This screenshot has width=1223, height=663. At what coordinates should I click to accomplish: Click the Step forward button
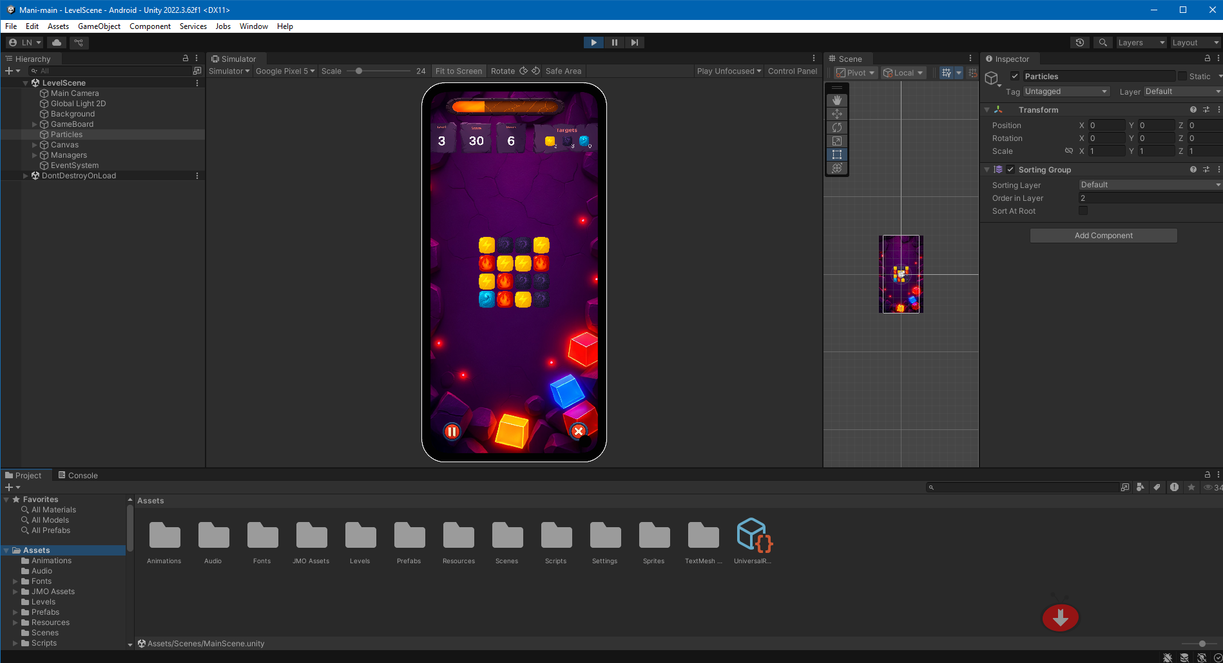pyautogui.click(x=635, y=42)
